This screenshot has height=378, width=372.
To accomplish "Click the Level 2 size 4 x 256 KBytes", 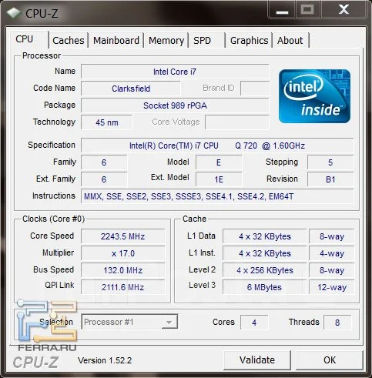I will (265, 270).
